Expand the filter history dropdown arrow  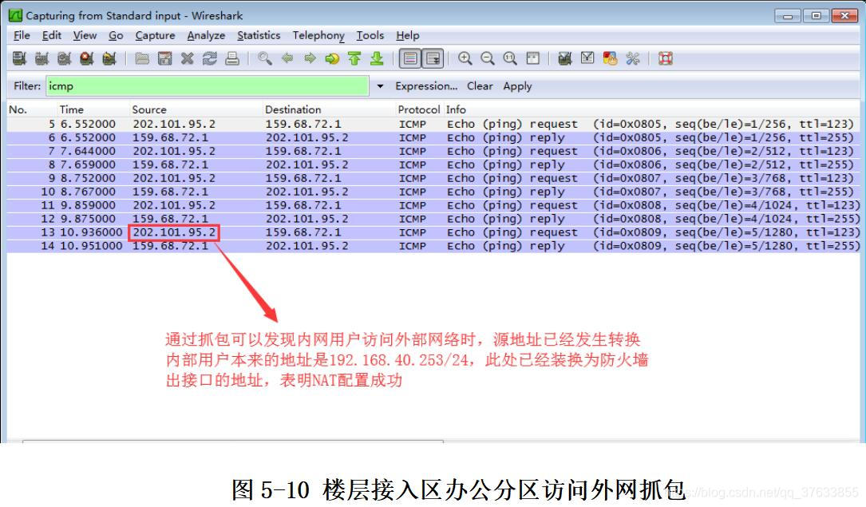point(380,86)
